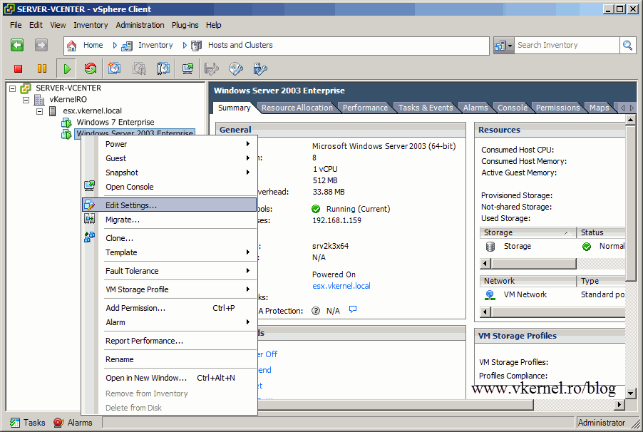Screen dimensions: 643x432
Task: Choose Report Performance from context menu
Action: tap(170, 341)
